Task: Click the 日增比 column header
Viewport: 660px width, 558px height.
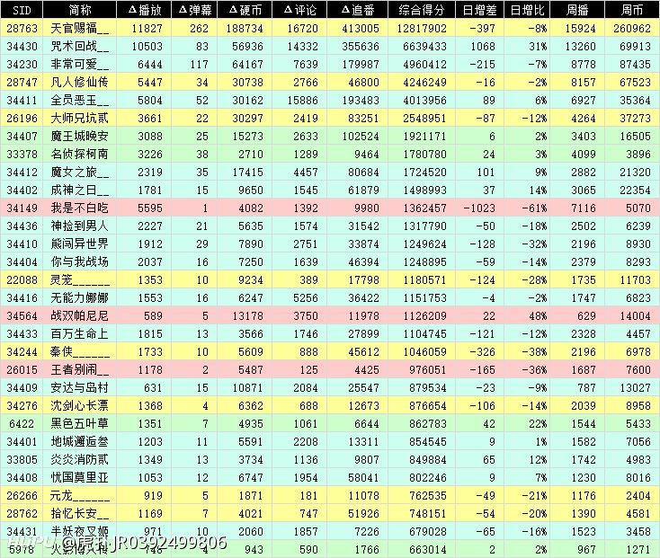Action: tap(527, 10)
